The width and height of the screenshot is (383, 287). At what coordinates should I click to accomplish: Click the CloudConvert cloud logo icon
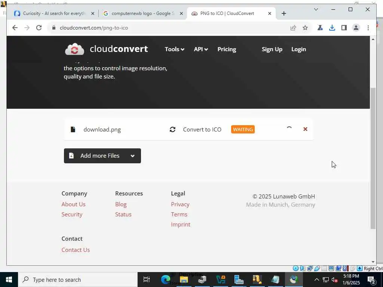(x=74, y=49)
